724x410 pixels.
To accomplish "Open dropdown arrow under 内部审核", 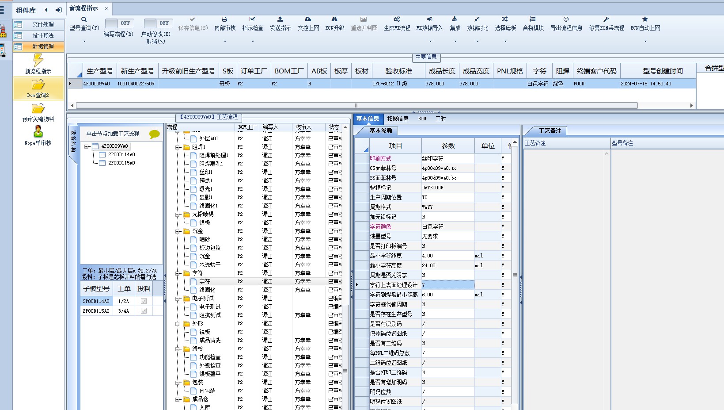I will [x=224, y=42].
